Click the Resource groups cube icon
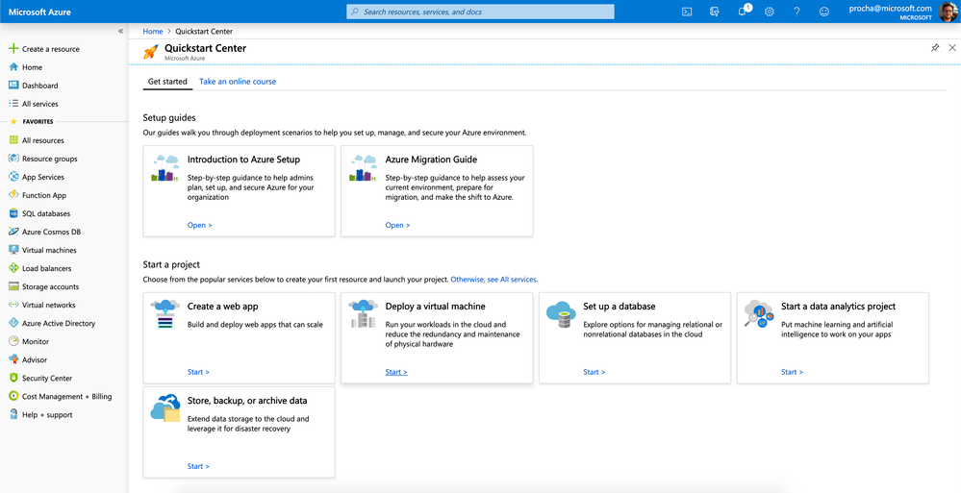This screenshot has height=493, width=961. pos(13,159)
